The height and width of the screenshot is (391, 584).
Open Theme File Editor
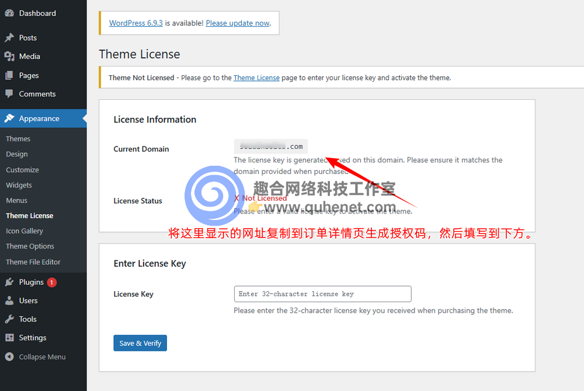pos(33,262)
